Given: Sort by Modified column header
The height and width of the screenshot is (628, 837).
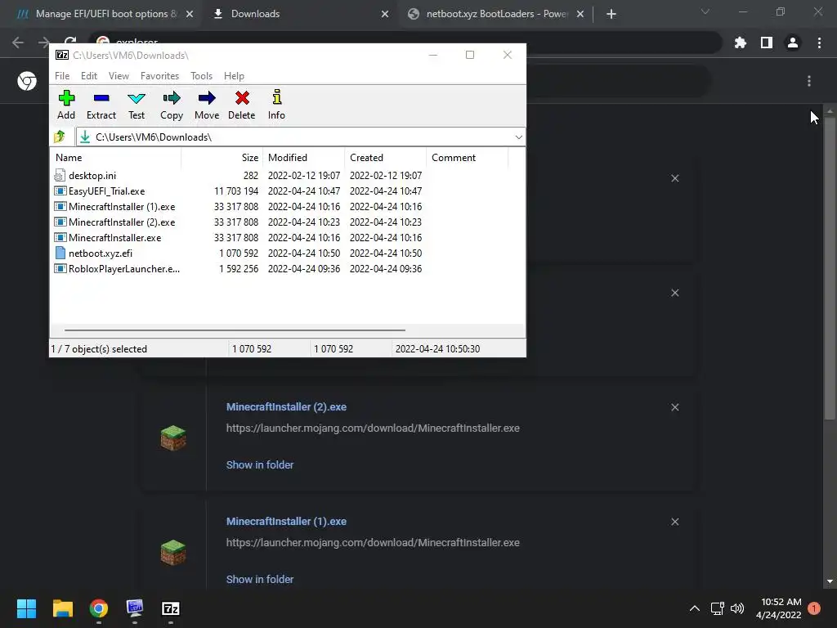Looking at the screenshot, I should coord(304,158).
